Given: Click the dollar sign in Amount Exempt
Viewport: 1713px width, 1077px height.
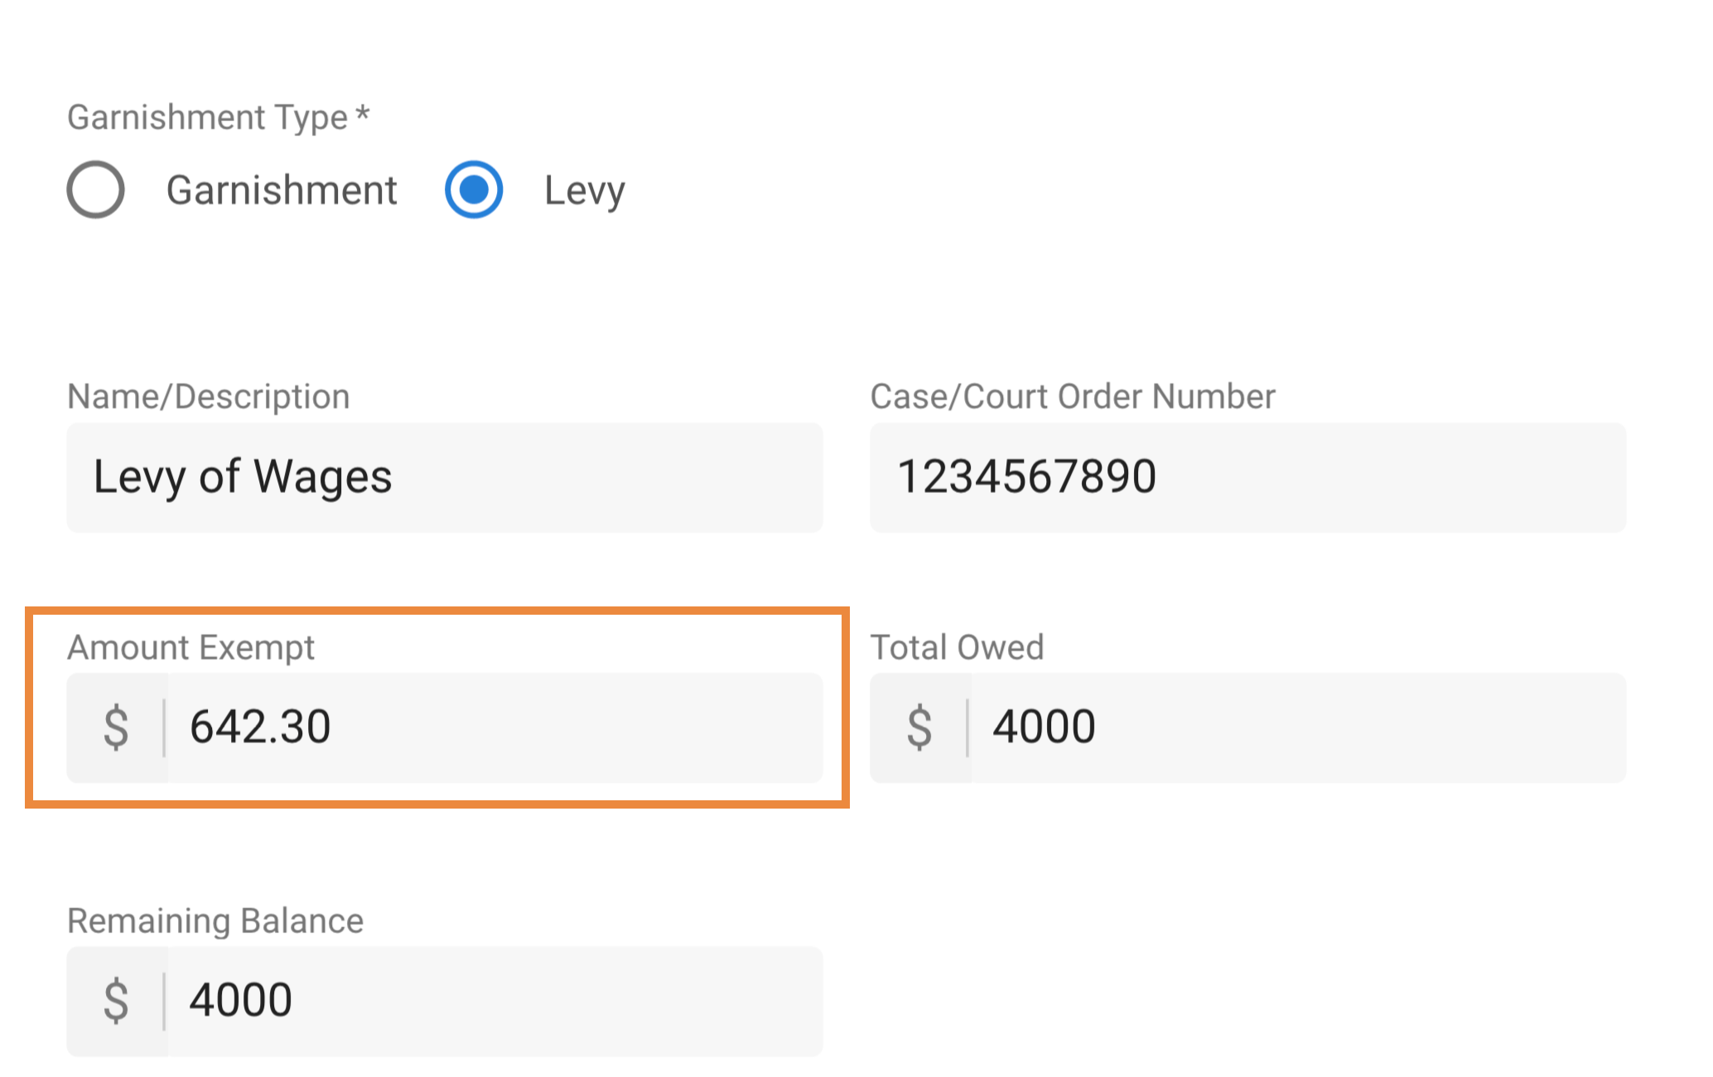Looking at the screenshot, I should pos(116,727).
